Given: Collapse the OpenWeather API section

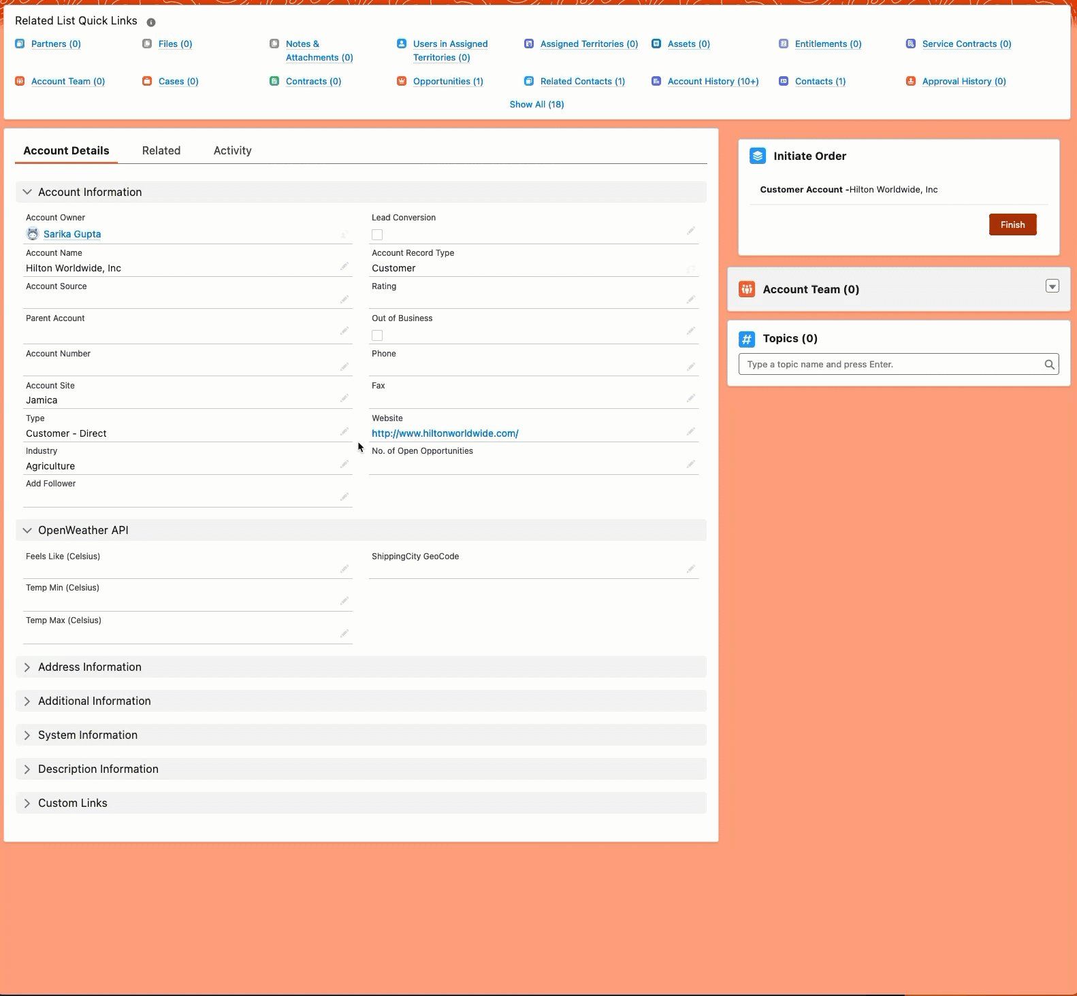Looking at the screenshot, I should pyautogui.click(x=27, y=531).
